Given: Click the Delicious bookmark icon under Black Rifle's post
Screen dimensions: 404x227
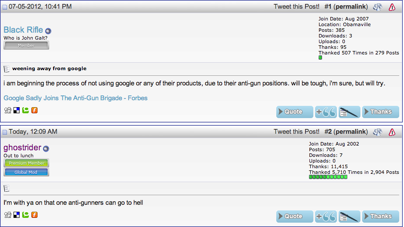Looking at the screenshot, I should (x=17, y=110).
